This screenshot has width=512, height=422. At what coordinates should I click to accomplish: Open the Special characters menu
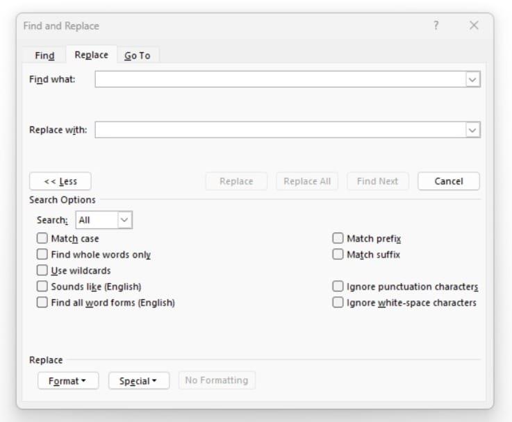[x=138, y=380]
